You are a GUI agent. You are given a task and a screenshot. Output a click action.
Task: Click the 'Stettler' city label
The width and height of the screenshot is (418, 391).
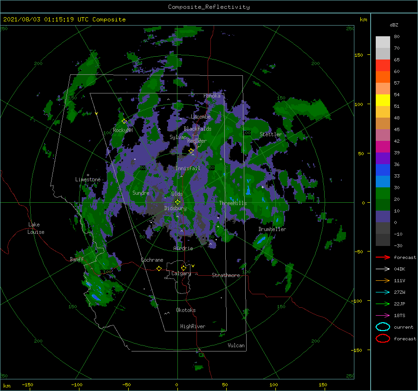click(x=271, y=134)
